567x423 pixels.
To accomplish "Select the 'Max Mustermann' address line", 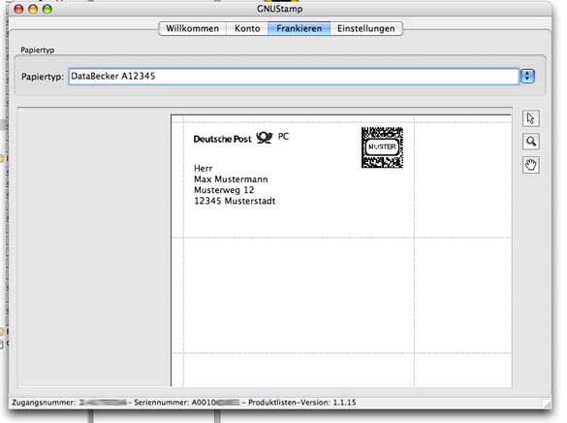I will [x=231, y=179].
